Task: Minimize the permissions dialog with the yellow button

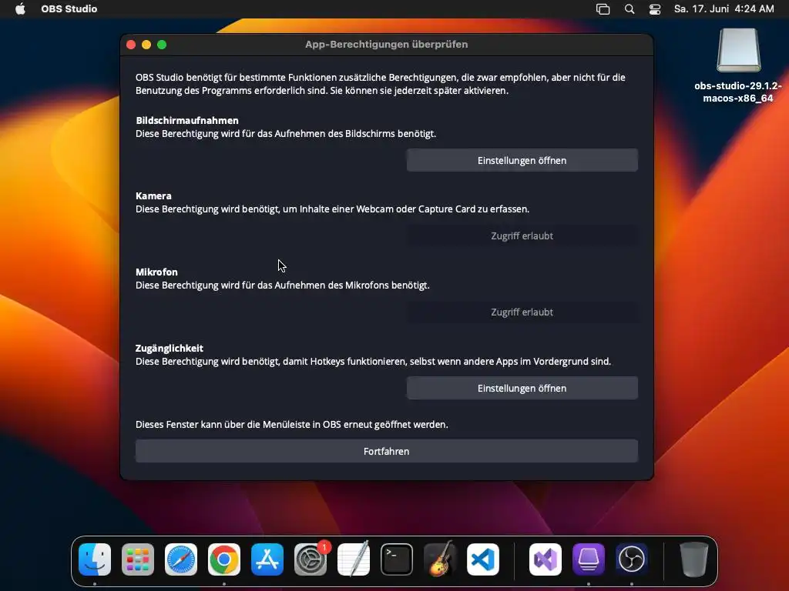Action: coord(146,45)
